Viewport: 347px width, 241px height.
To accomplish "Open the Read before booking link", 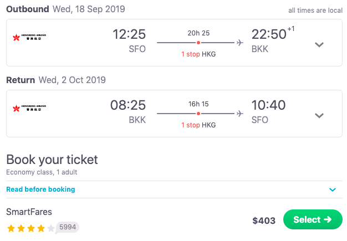I will (x=40, y=189).
